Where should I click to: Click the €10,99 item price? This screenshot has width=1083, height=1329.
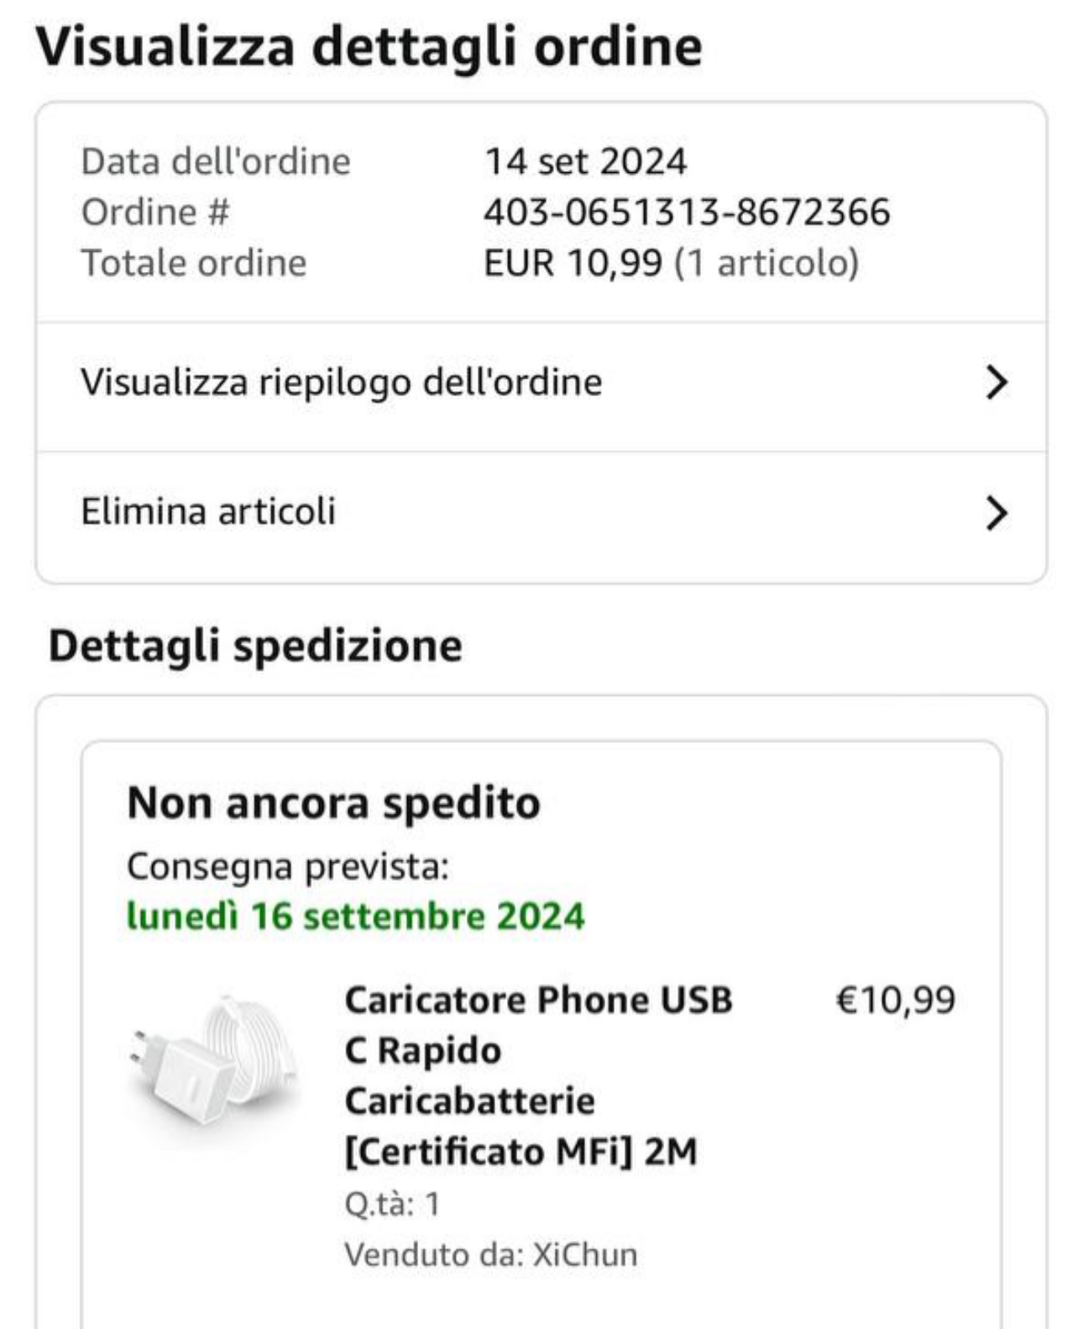pyautogui.click(x=895, y=1000)
